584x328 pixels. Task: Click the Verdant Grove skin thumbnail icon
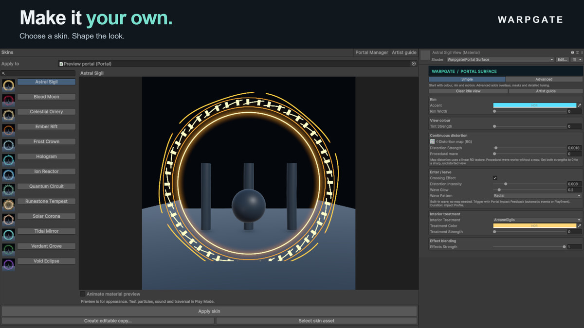click(x=8, y=250)
